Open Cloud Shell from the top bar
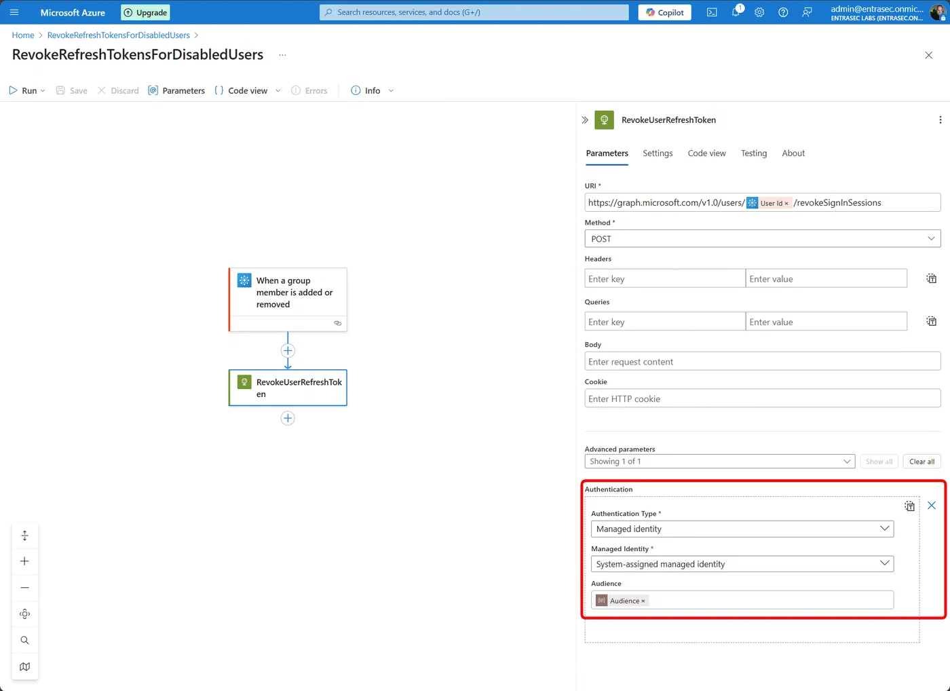This screenshot has width=950, height=691. click(x=712, y=12)
